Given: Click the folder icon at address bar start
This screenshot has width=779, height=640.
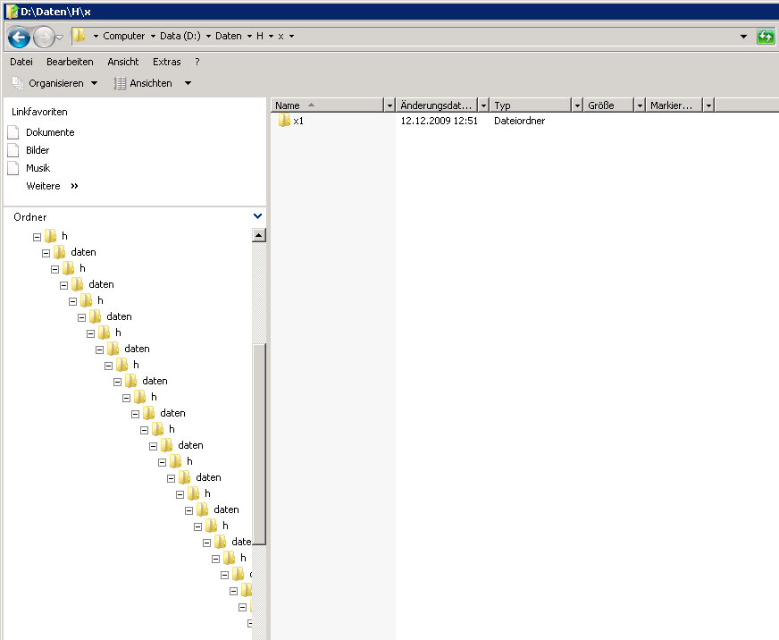Looking at the screenshot, I should pyautogui.click(x=80, y=37).
